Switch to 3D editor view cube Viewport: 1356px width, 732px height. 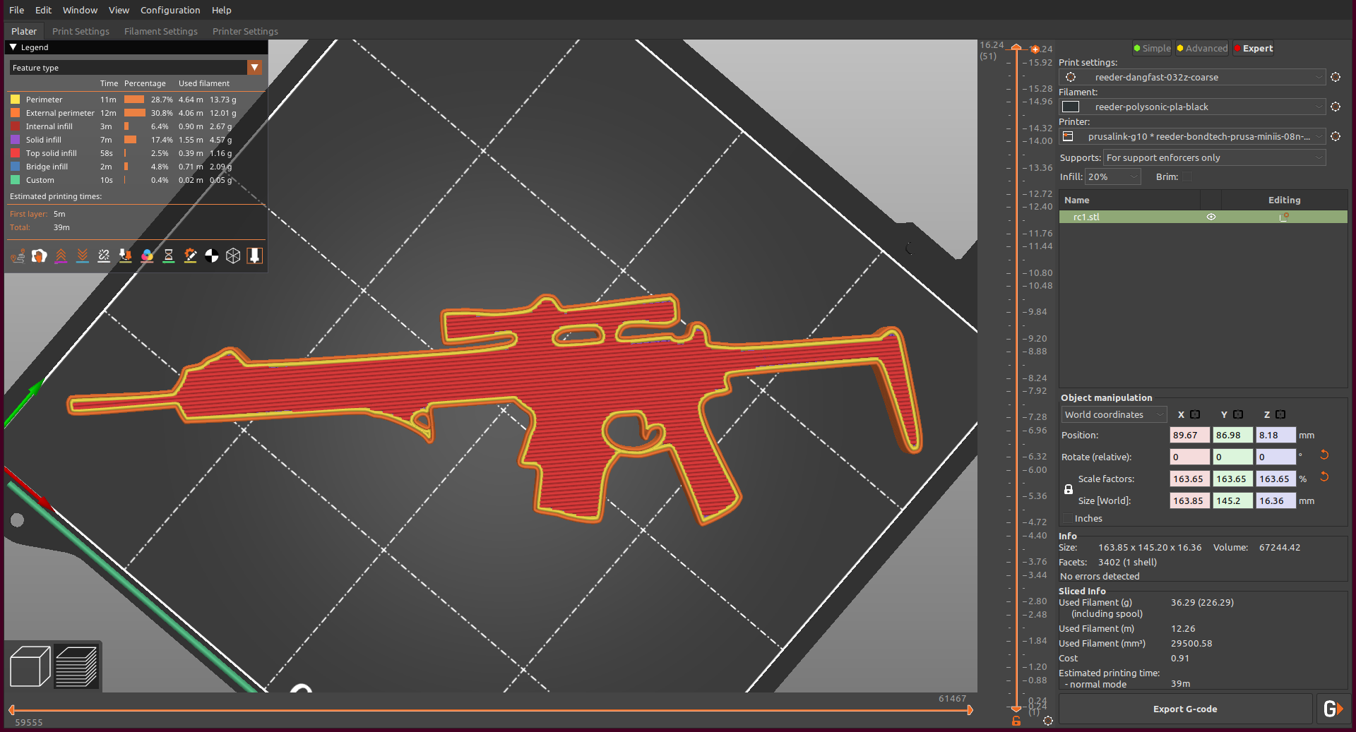pyautogui.click(x=30, y=666)
